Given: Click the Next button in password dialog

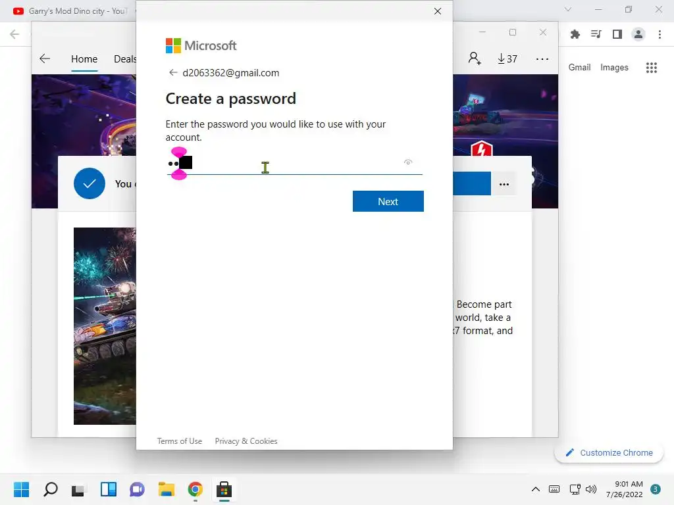Looking at the screenshot, I should point(388,201).
